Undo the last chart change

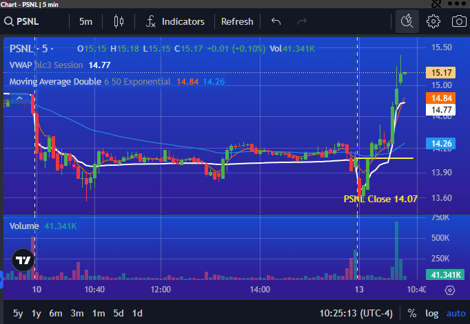[x=276, y=21]
